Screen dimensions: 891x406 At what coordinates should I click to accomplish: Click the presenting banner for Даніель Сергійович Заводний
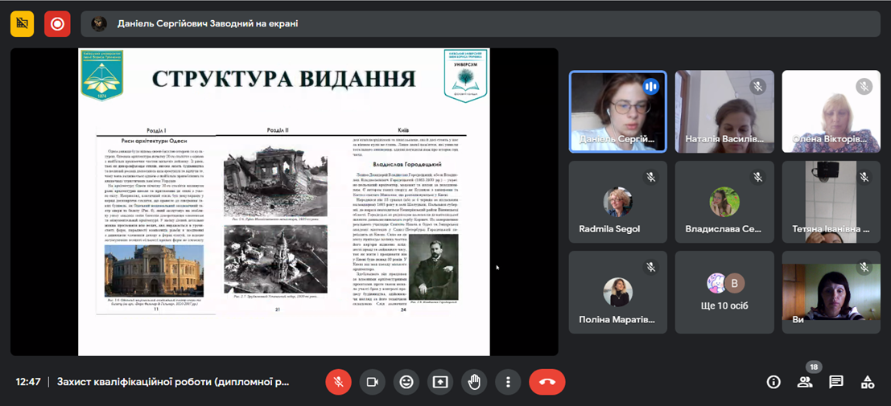point(208,24)
